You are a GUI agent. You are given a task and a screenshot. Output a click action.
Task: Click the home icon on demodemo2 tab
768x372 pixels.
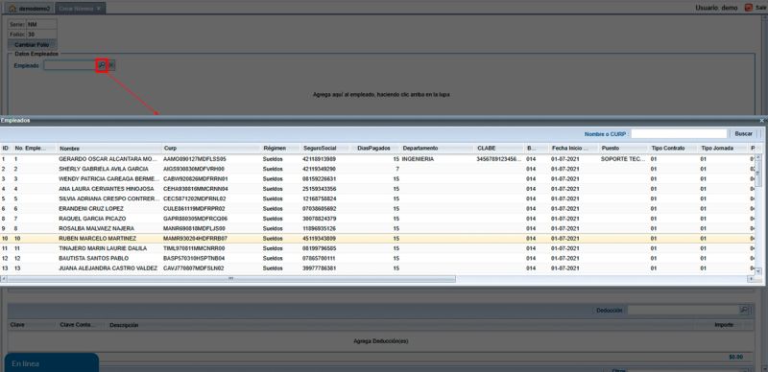click(12, 9)
